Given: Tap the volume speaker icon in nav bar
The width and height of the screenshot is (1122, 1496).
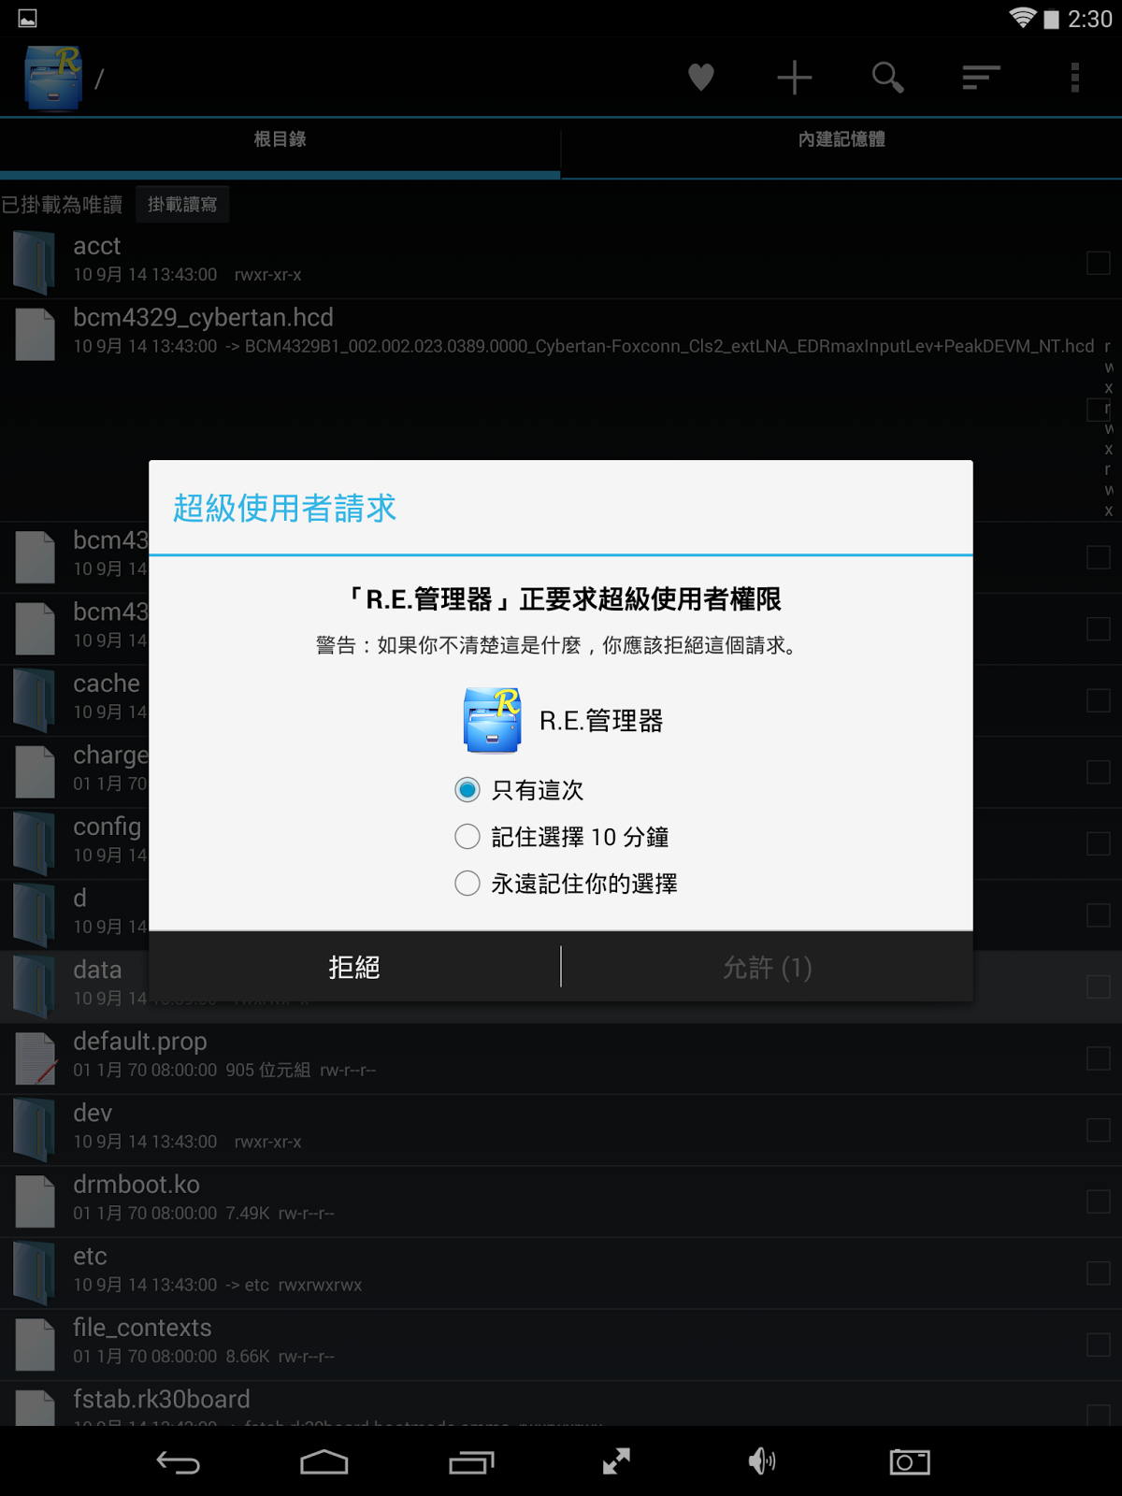Looking at the screenshot, I should tap(762, 1461).
